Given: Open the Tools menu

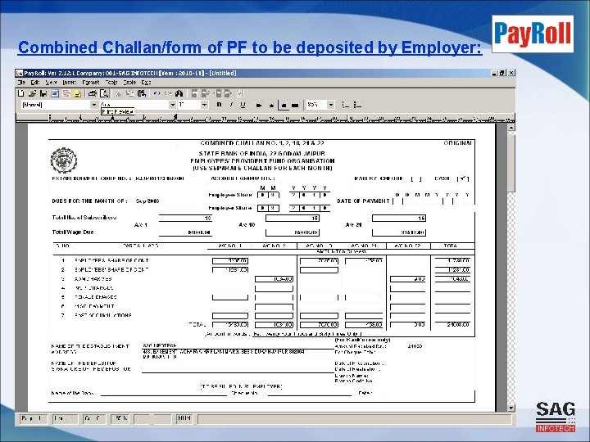Looking at the screenshot, I should (111, 83).
